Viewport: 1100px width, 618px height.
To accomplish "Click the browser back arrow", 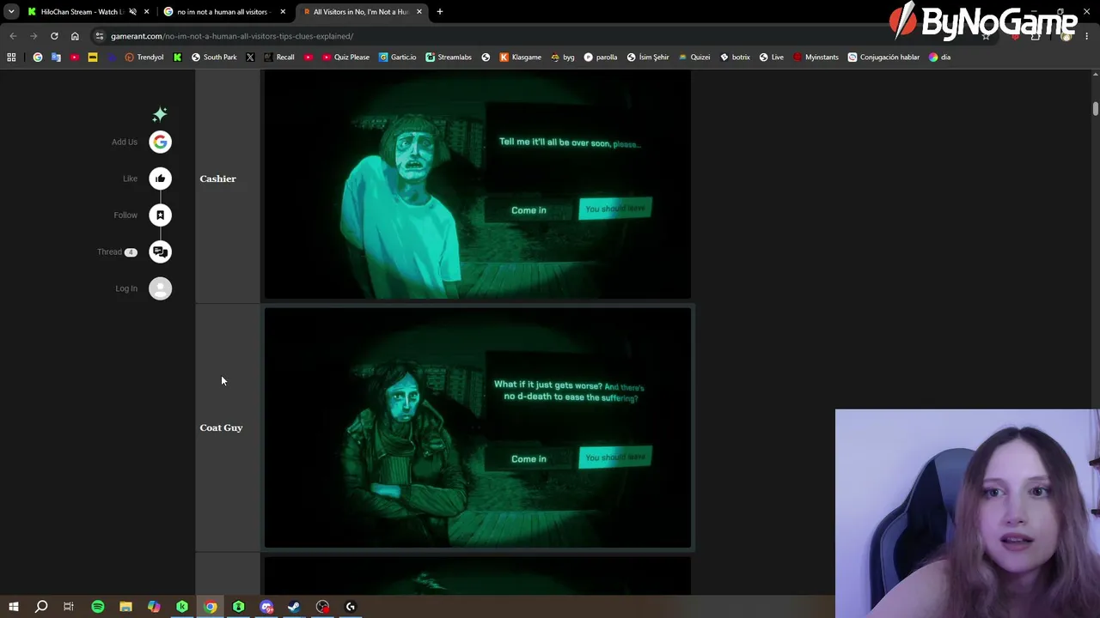I will (x=13, y=36).
